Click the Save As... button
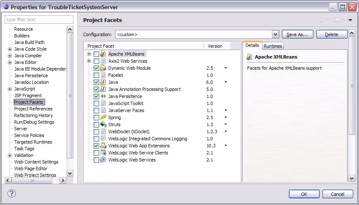Viewport: 359px width, 205px height. pyautogui.click(x=297, y=34)
